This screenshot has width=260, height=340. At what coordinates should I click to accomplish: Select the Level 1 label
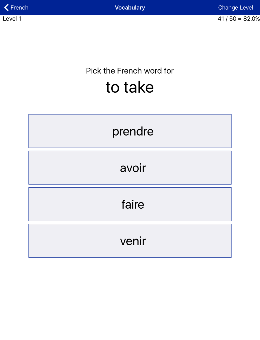click(12, 19)
